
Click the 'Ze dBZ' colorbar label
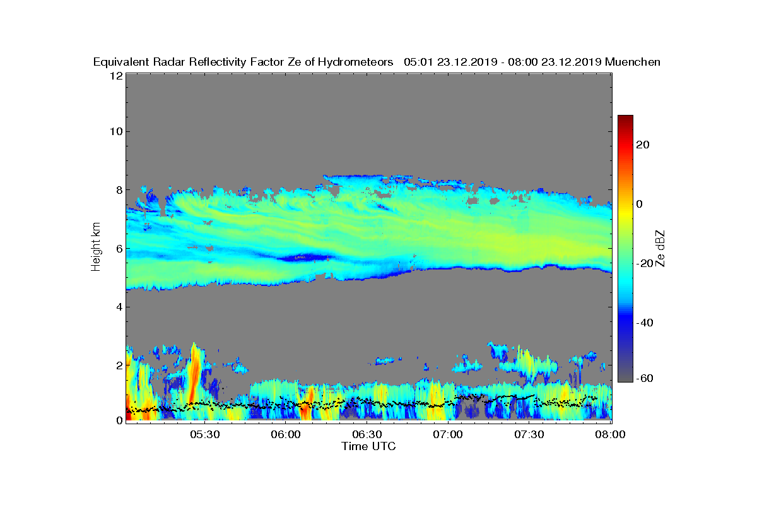(660, 247)
